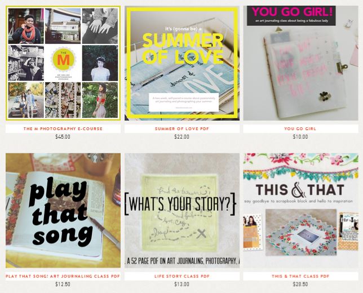Click the $12.50 price under Play That Song
The image size is (363, 293).
[63, 284]
